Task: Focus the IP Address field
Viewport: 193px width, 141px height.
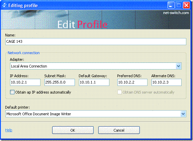Action: [x=25, y=82]
